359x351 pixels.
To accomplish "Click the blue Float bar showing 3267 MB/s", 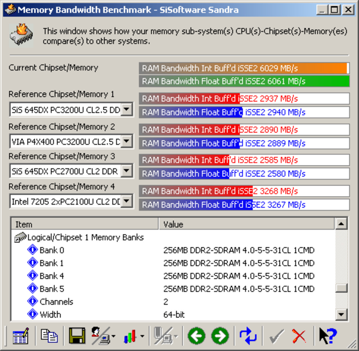I will [244, 204].
